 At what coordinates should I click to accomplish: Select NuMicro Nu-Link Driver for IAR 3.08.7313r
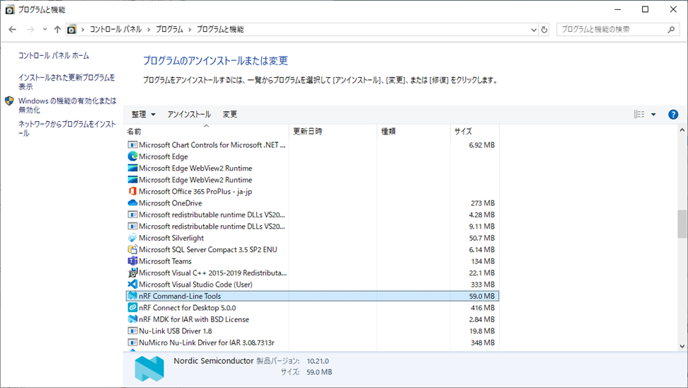tap(312, 343)
